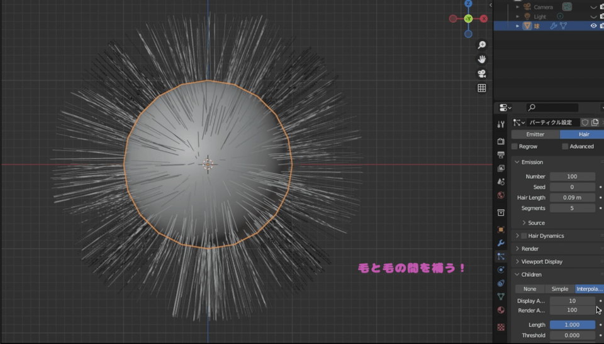Click the Threshold 0.000 slider

(x=572, y=335)
